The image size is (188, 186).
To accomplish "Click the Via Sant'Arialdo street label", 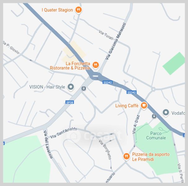I will click(x=63, y=133).
